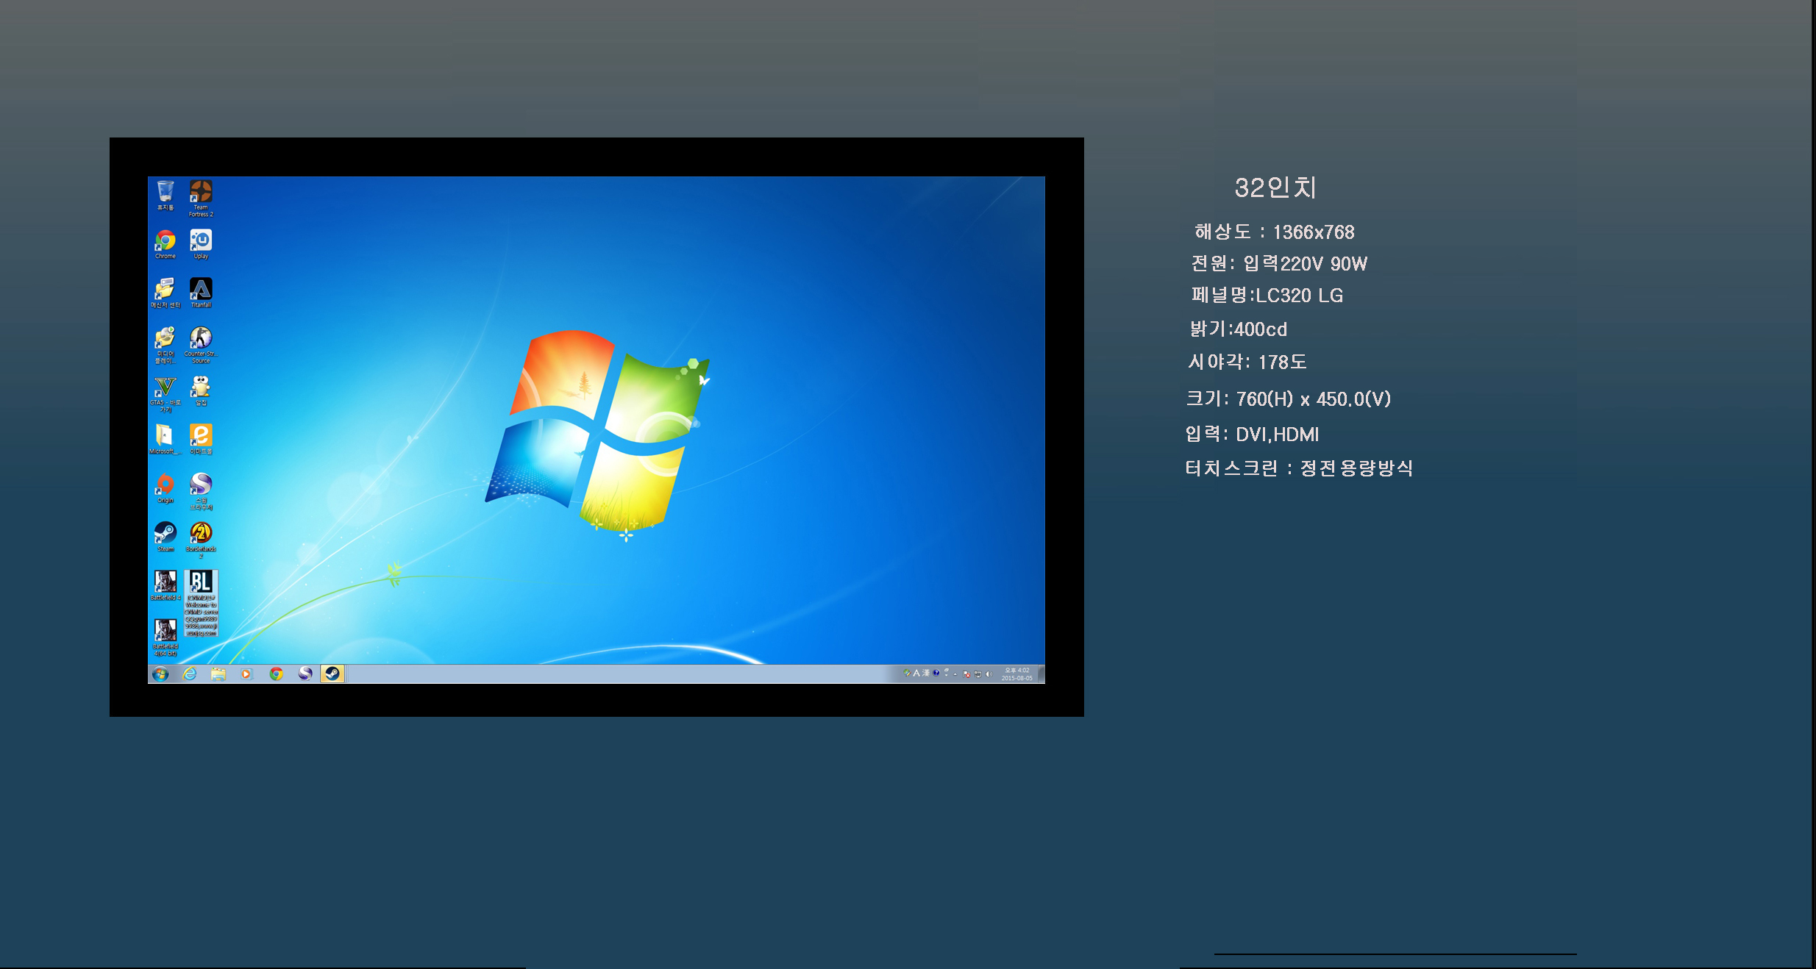The width and height of the screenshot is (1816, 969).
Task: Open the volume speaker tray icon
Action: click(989, 674)
